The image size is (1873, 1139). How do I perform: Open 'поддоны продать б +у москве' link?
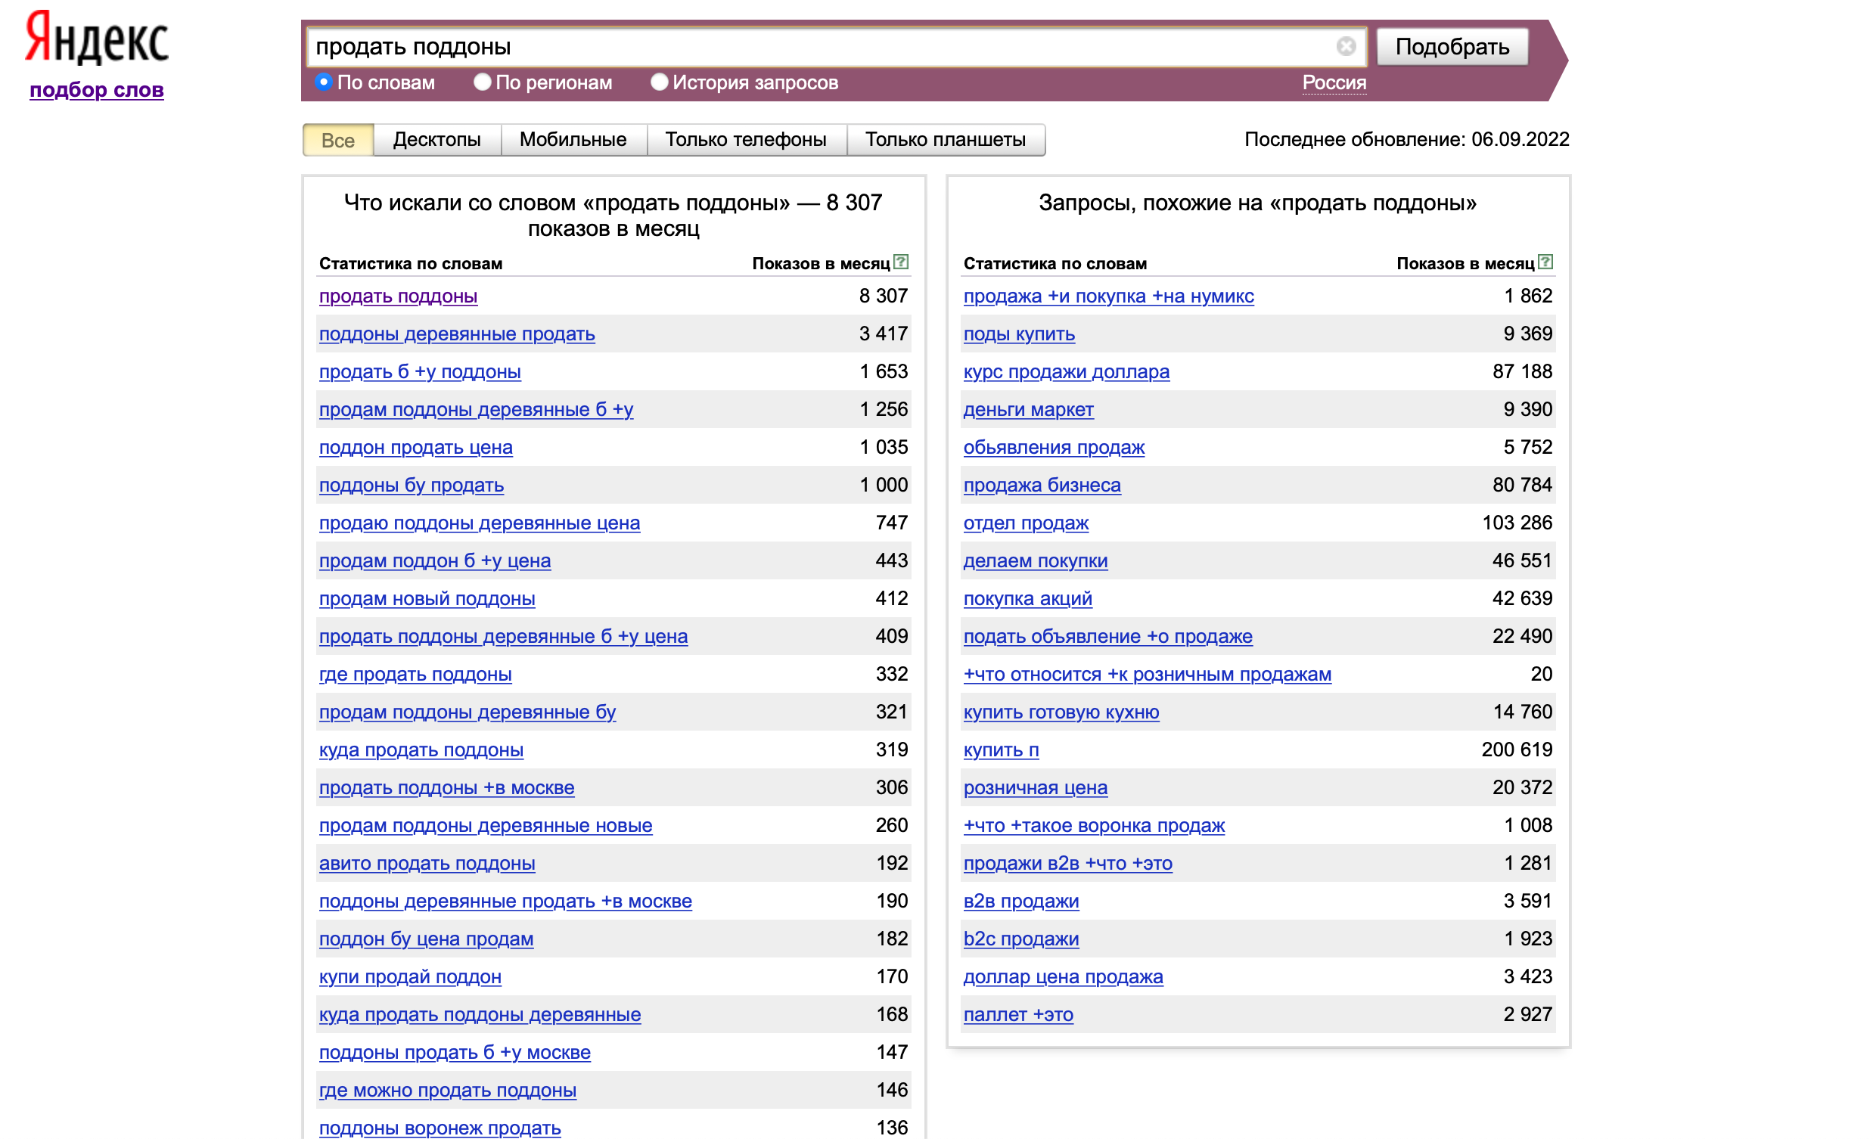coord(455,1053)
